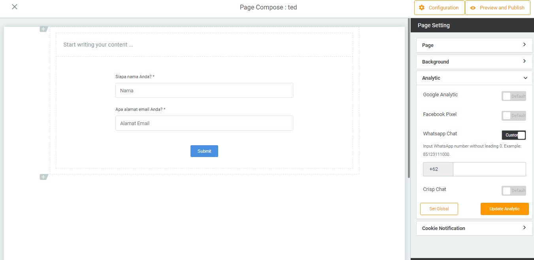
Task: Click the eye icon in Preview and Publish
Action: tap(473, 7)
